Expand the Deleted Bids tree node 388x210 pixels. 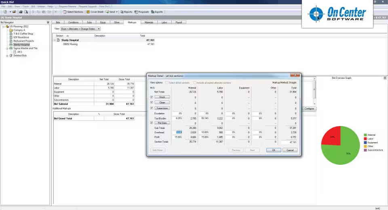tap(7, 56)
